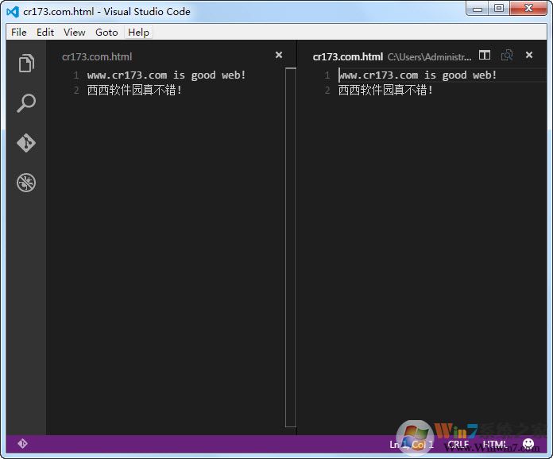Viewport: 553px width, 459px height.
Task: Click the Open Preview icon in right editor
Action: (507, 56)
